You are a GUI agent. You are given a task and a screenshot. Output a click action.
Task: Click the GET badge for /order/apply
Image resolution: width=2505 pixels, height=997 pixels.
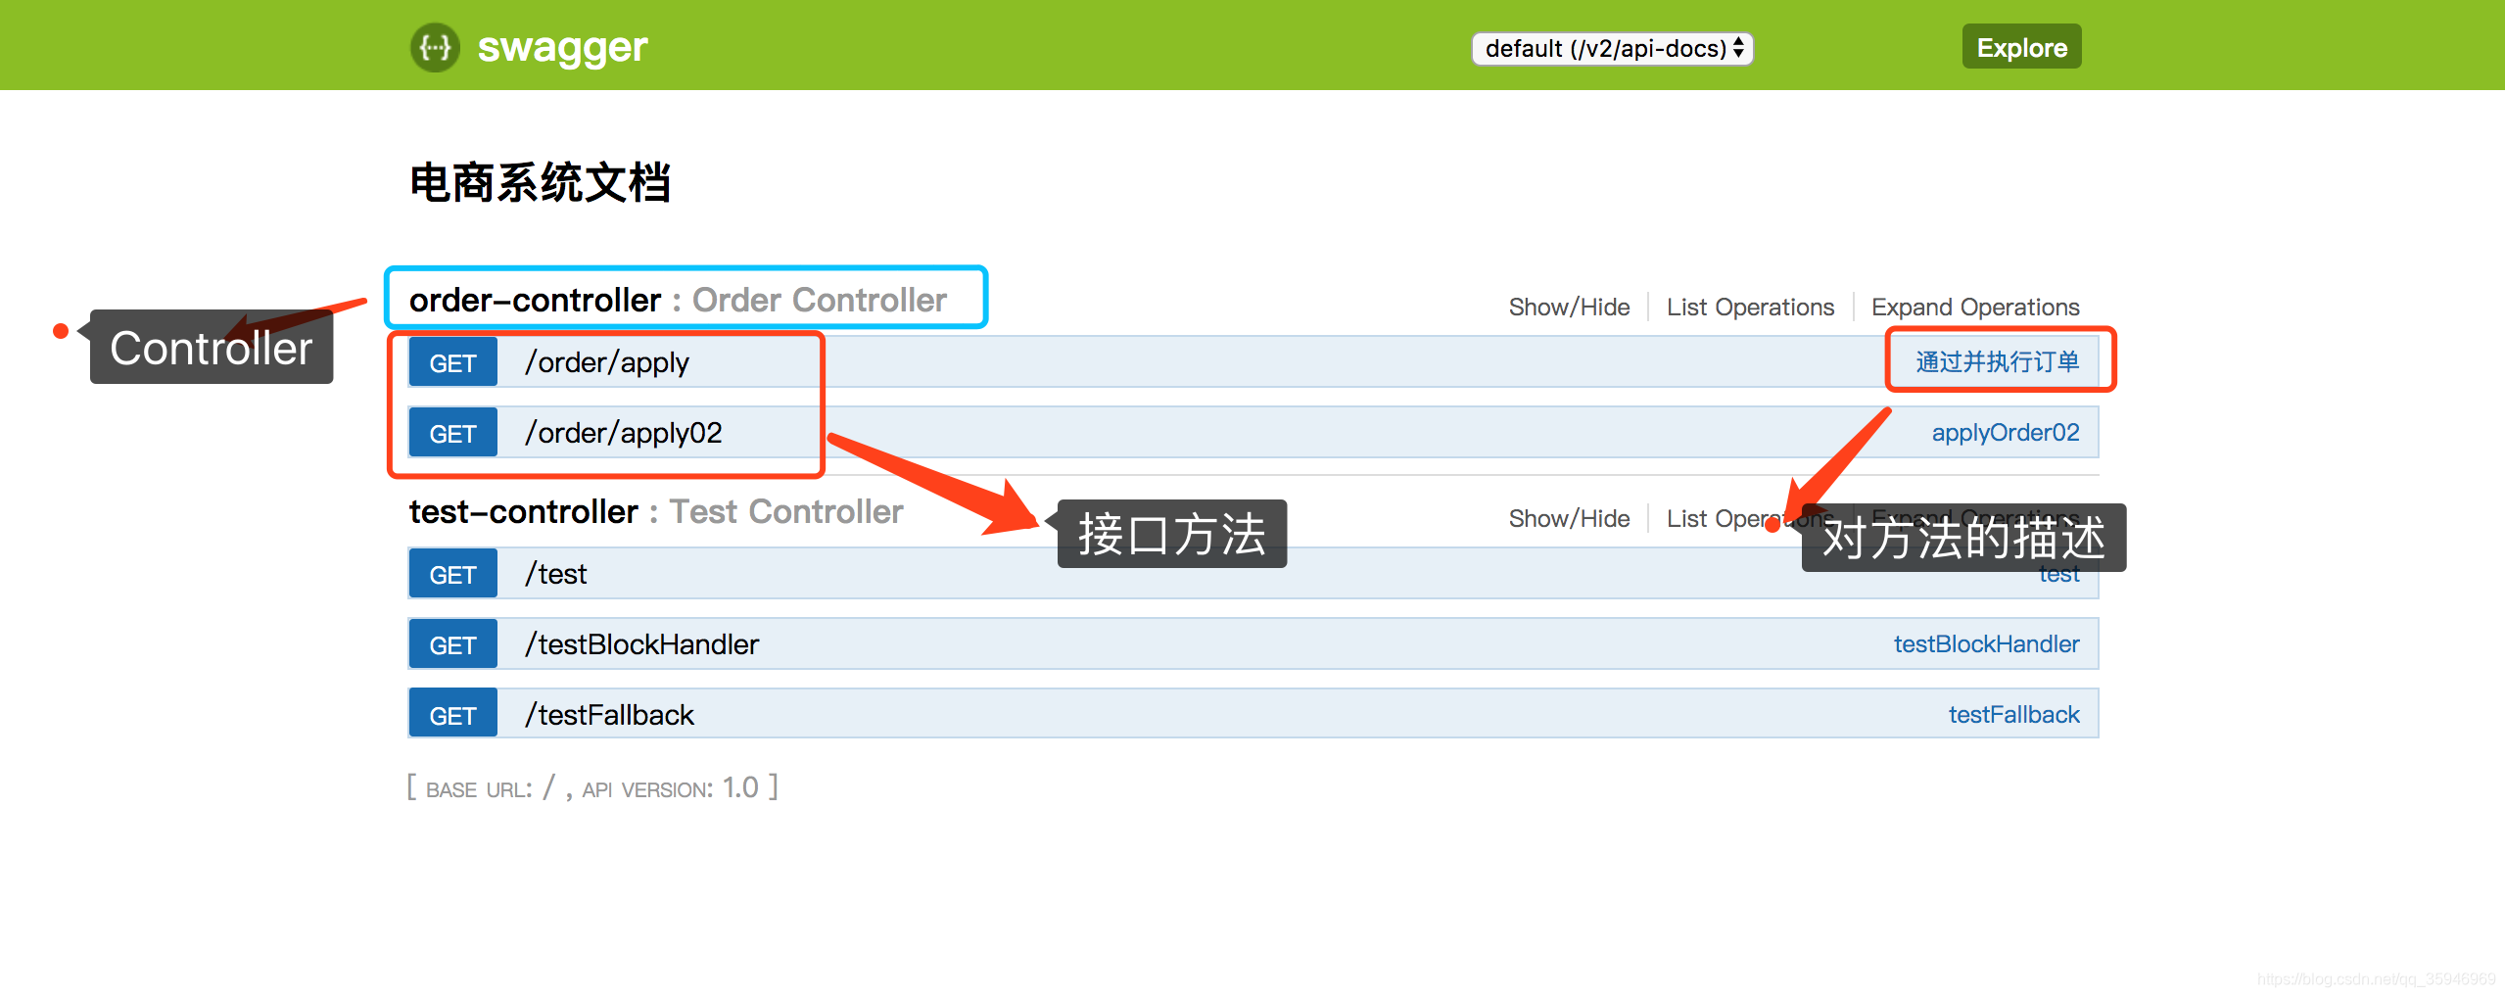tap(452, 362)
